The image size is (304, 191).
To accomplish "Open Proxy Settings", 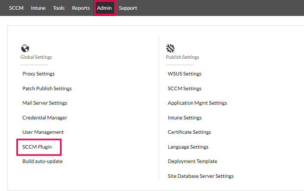I will (x=38, y=74).
